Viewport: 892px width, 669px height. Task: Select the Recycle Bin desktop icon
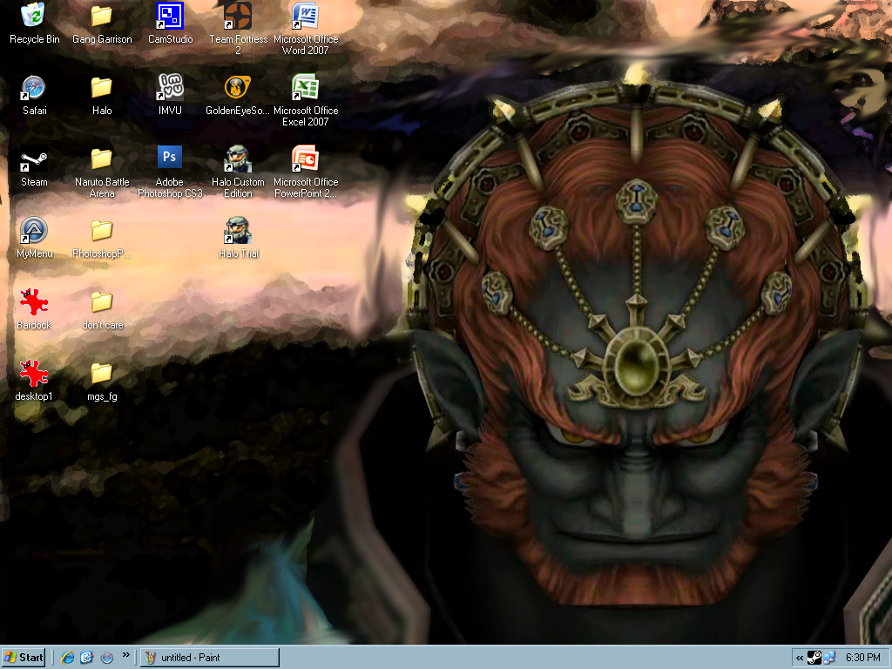35,17
